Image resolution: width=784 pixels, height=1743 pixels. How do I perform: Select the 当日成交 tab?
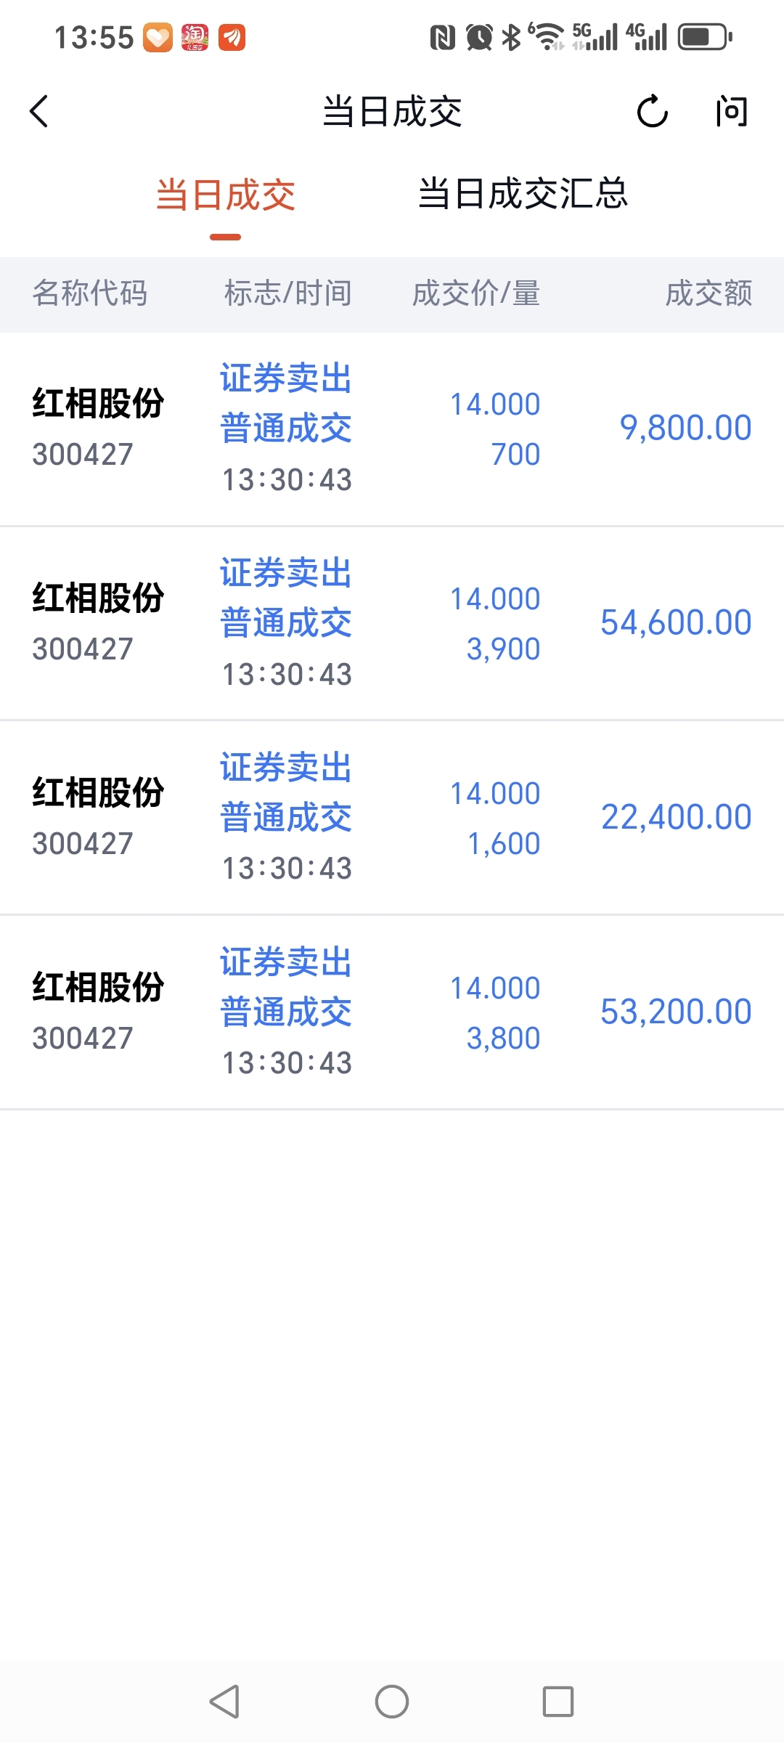point(226,195)
